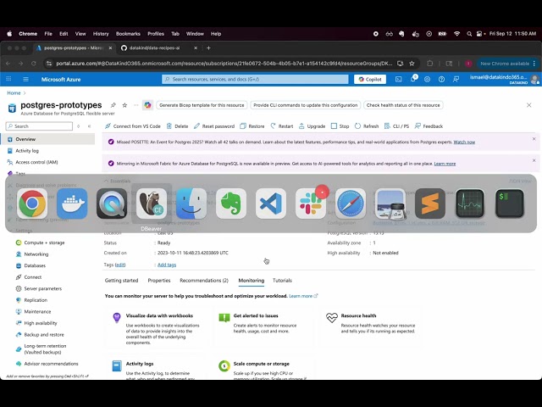The image size is (542, 407).
Task: Refresh the resource overview
Action: pos(367,126)
